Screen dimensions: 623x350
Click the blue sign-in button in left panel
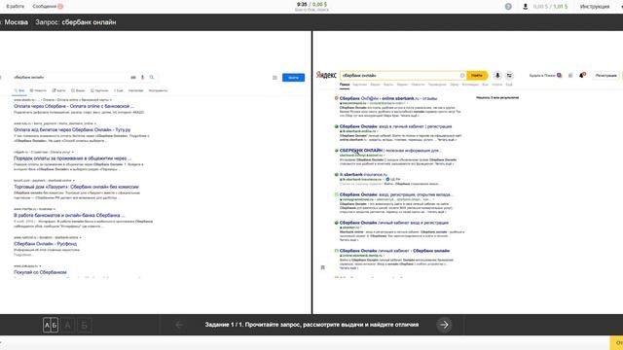293,78
